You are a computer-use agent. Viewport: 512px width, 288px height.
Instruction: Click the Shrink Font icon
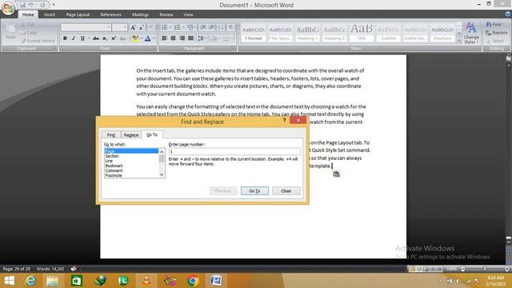142,28
